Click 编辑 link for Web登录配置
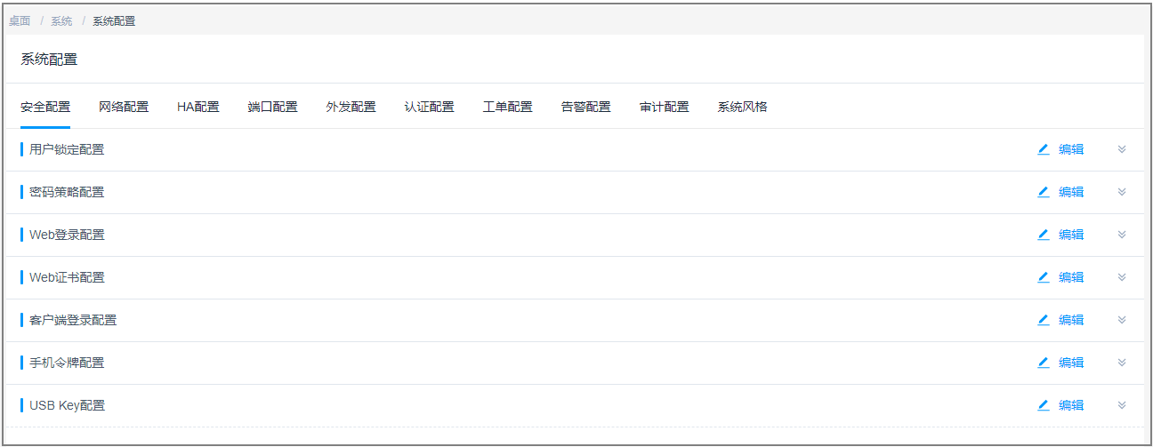This screenshot has width=1153, height=447. [1071, 235]
